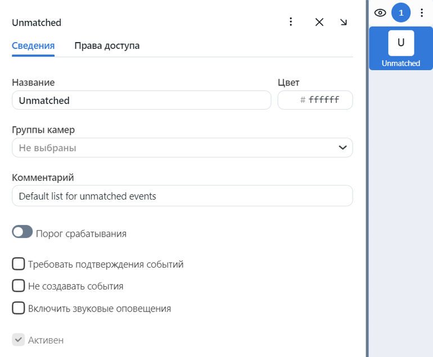Open the three-dot menu above the Unmatched card
Viewport: 433px width, 357px height.
[422, 12]
